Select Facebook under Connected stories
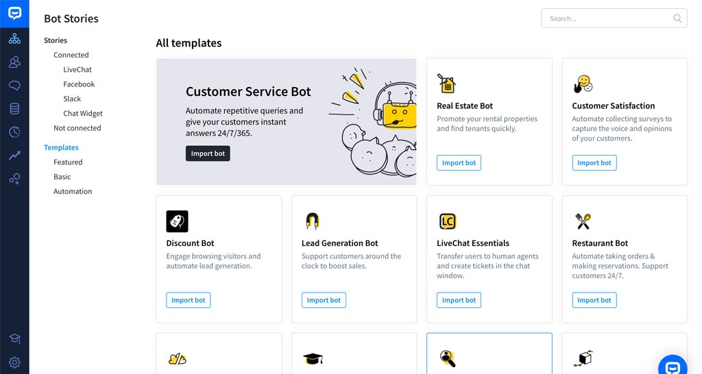The image size is (702, 374). pos(79,84)
